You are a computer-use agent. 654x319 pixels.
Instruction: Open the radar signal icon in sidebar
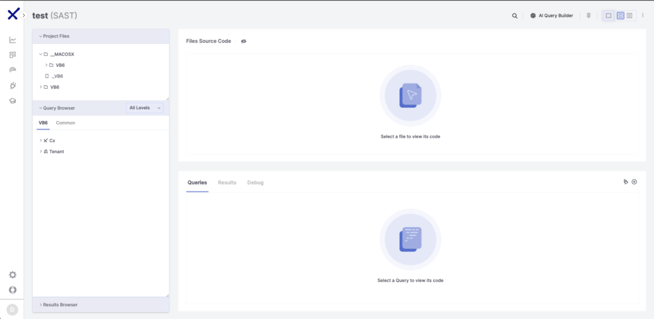tap(13, 70)
